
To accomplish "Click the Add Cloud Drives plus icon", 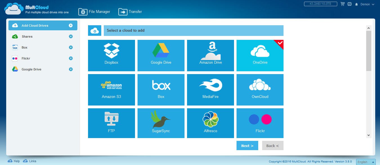I will [x=15, y=26].
